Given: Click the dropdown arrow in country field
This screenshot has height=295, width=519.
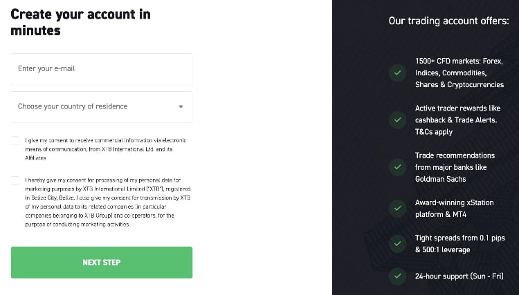Looking at the screenshot, I should click(x=181, y=106).
